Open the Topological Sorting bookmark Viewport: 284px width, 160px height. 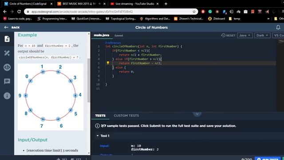121,19
